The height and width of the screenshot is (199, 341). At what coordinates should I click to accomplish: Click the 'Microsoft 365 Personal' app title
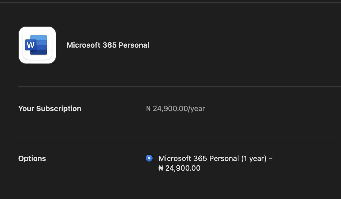108,45
